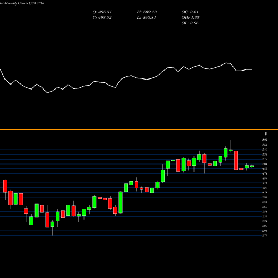Click the 429 price axis label
Viewport: 278px width, 278px height.
coord(265,188)
